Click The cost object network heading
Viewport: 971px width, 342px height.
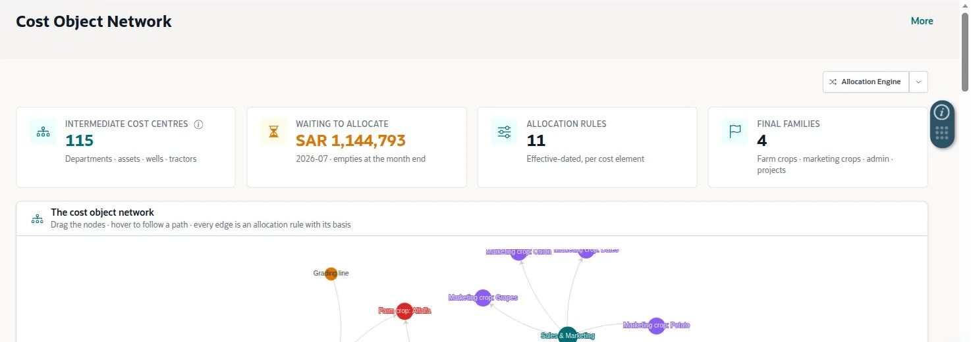pos(102,212)
